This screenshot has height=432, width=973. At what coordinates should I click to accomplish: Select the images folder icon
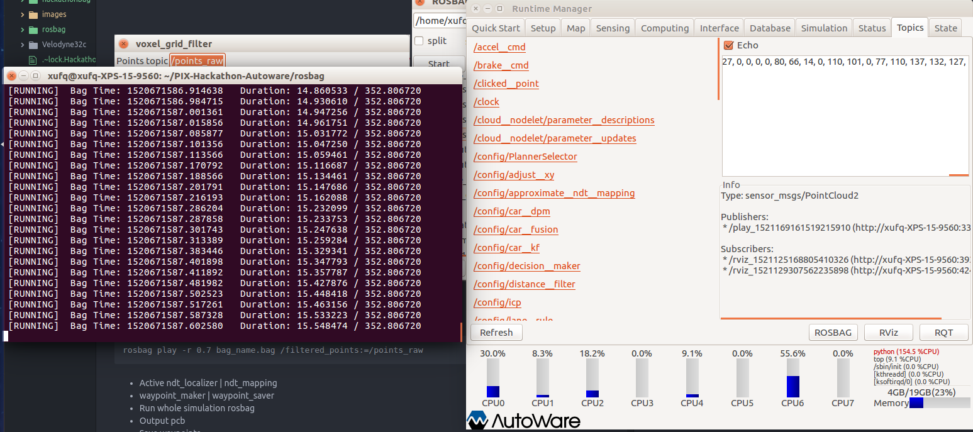pos(33,14)
